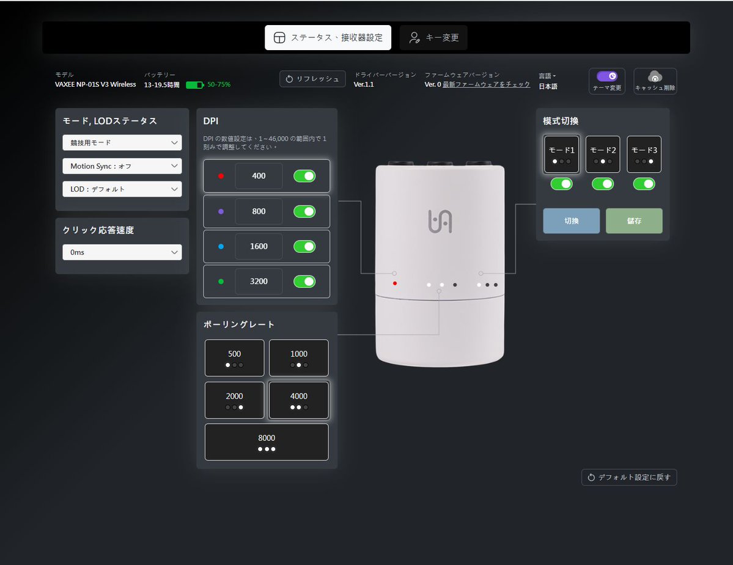
Task: Open the 0ms click response dropdown
Action: pos(122,252)
